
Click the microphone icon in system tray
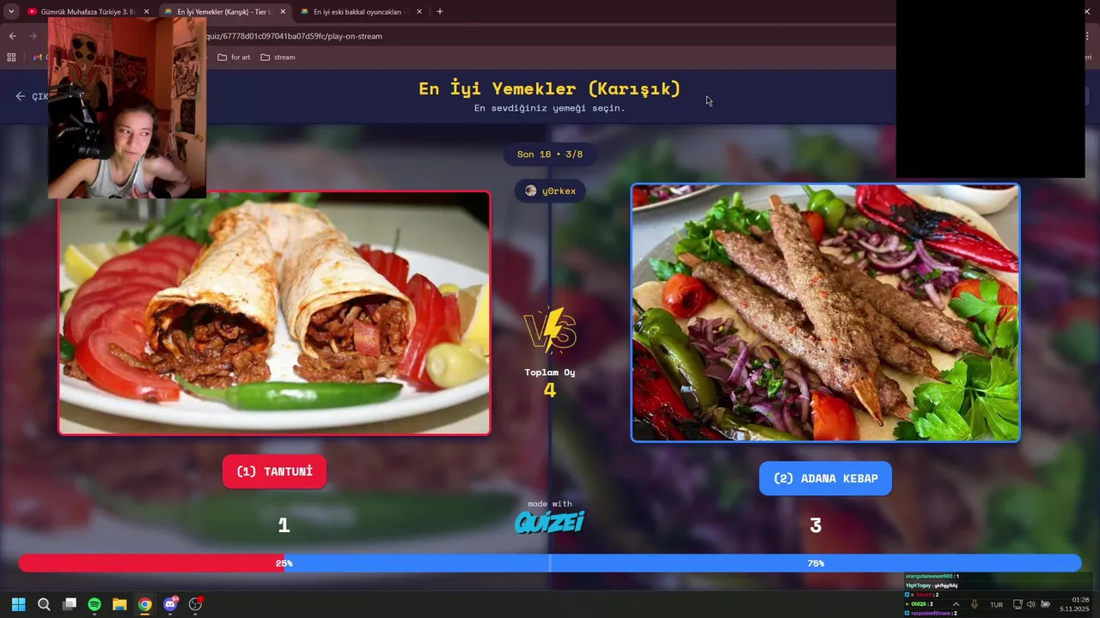click(975, 604)
